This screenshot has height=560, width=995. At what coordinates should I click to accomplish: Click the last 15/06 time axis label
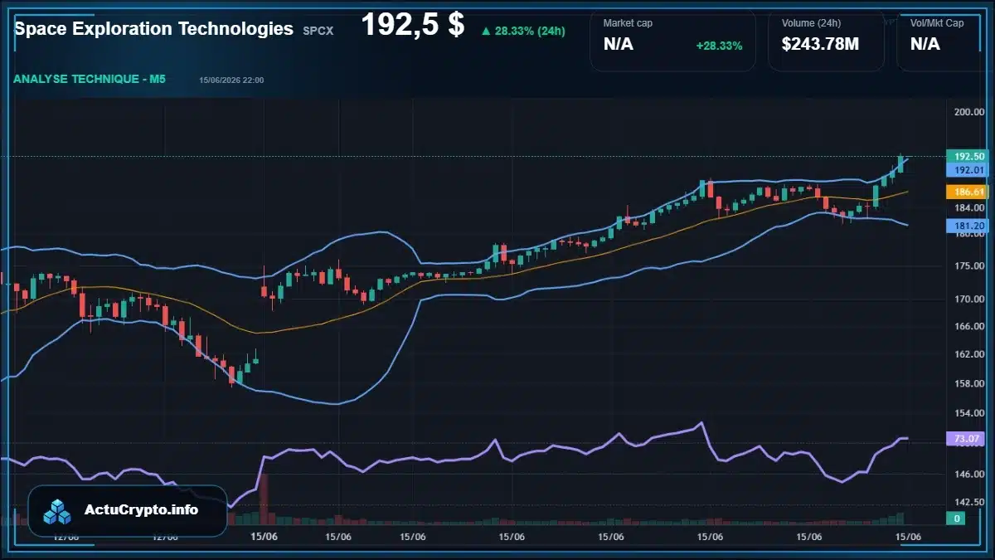click(x=909, y=538)
